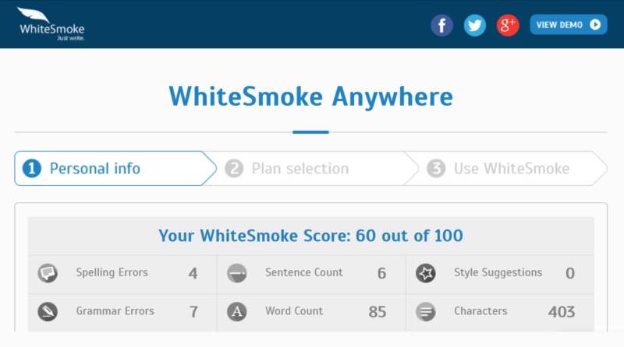This screenshot has height=347, width=624.
Task: Click the Sentence Count icon
Action: pyautogui.click(x=237, y=273)
